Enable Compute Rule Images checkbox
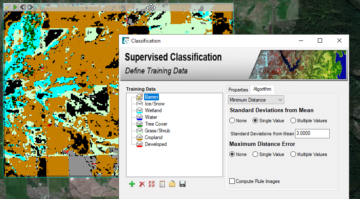Image resolution: width=360 pixels, height=199 pixels. tap(232, 181)
